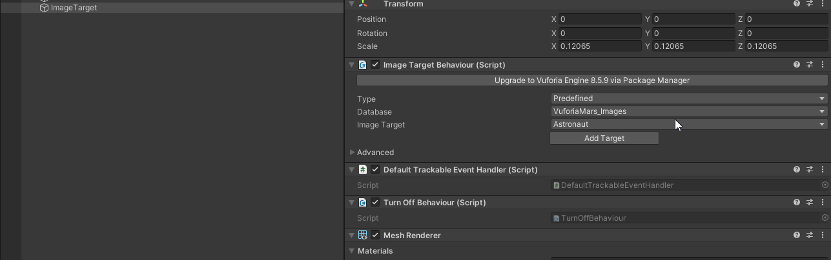Open presets for Transform component
This screenshot has width=831, height=260.
[810, 4]
